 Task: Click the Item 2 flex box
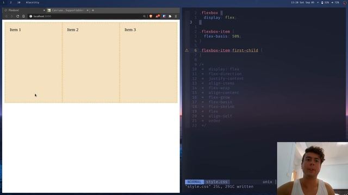91,62
